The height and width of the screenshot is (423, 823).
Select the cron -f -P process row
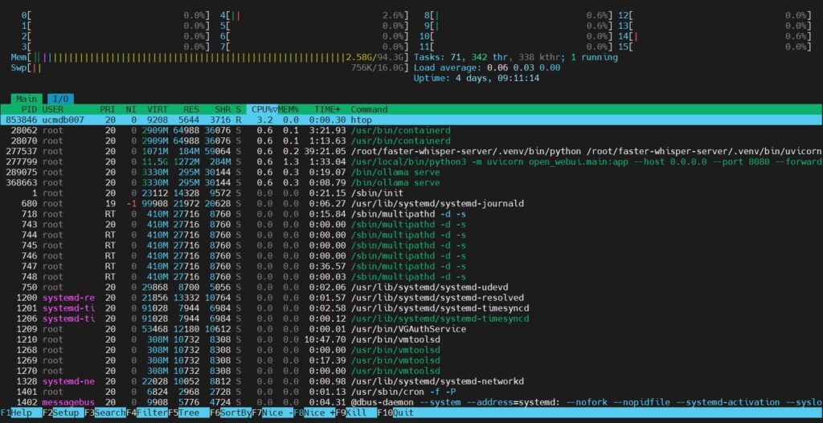click(411, 392)
